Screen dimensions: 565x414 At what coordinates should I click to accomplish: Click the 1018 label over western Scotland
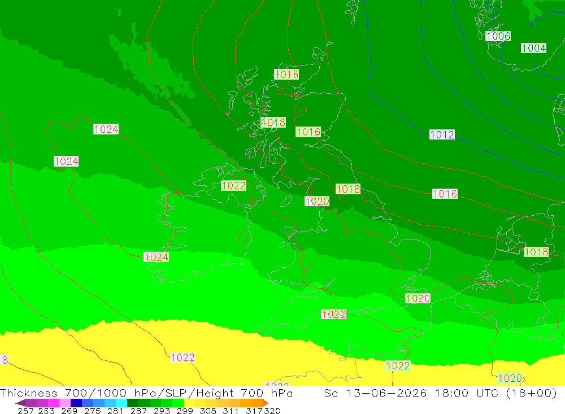273,123
